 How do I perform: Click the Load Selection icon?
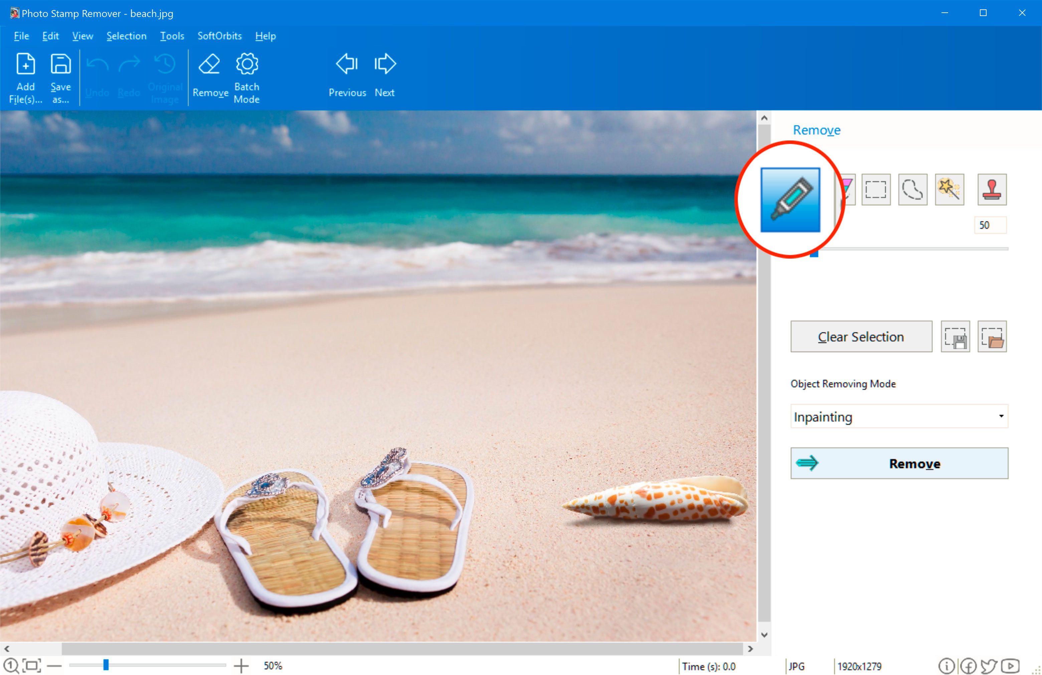(x=993, y=337)
